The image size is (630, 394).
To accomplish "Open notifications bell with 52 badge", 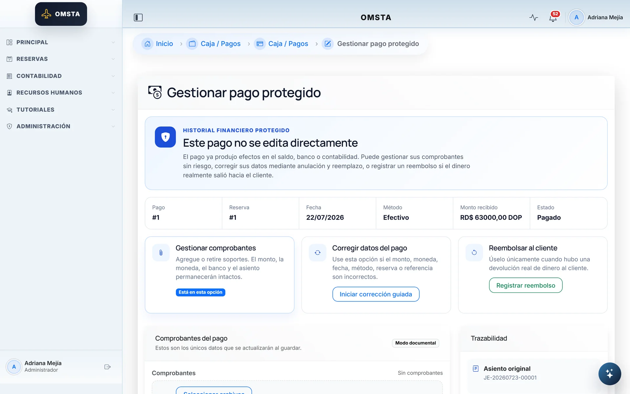I will click(553, 17).
